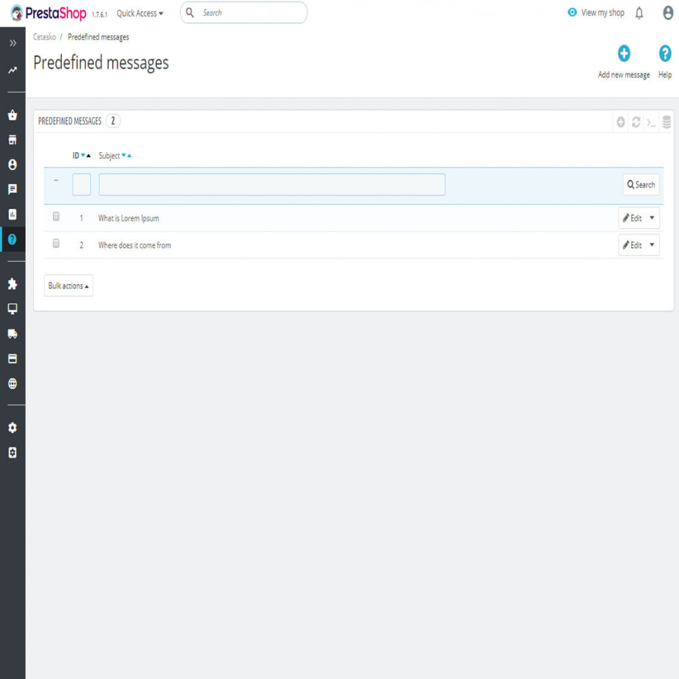Open International globe icon in sidebar
The image size is (679, 679).
(12, 384)
